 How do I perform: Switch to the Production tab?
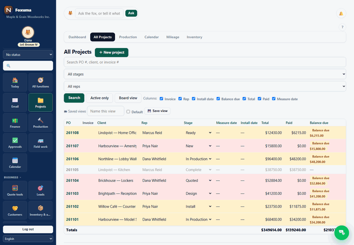point(128,37)
